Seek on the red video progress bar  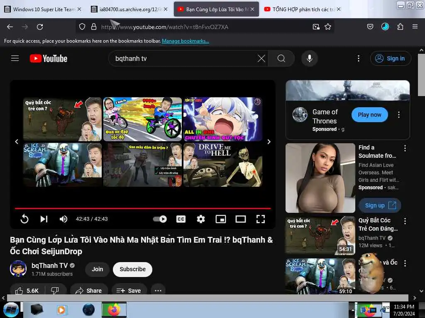coord(143,209)
